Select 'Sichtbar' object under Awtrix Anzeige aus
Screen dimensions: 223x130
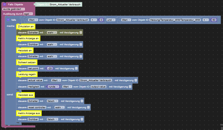[33, 119]
